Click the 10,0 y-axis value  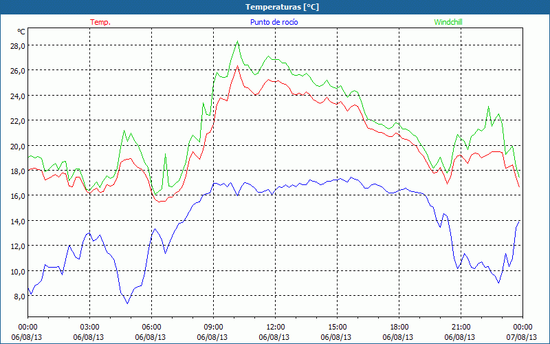pos(16,271)
